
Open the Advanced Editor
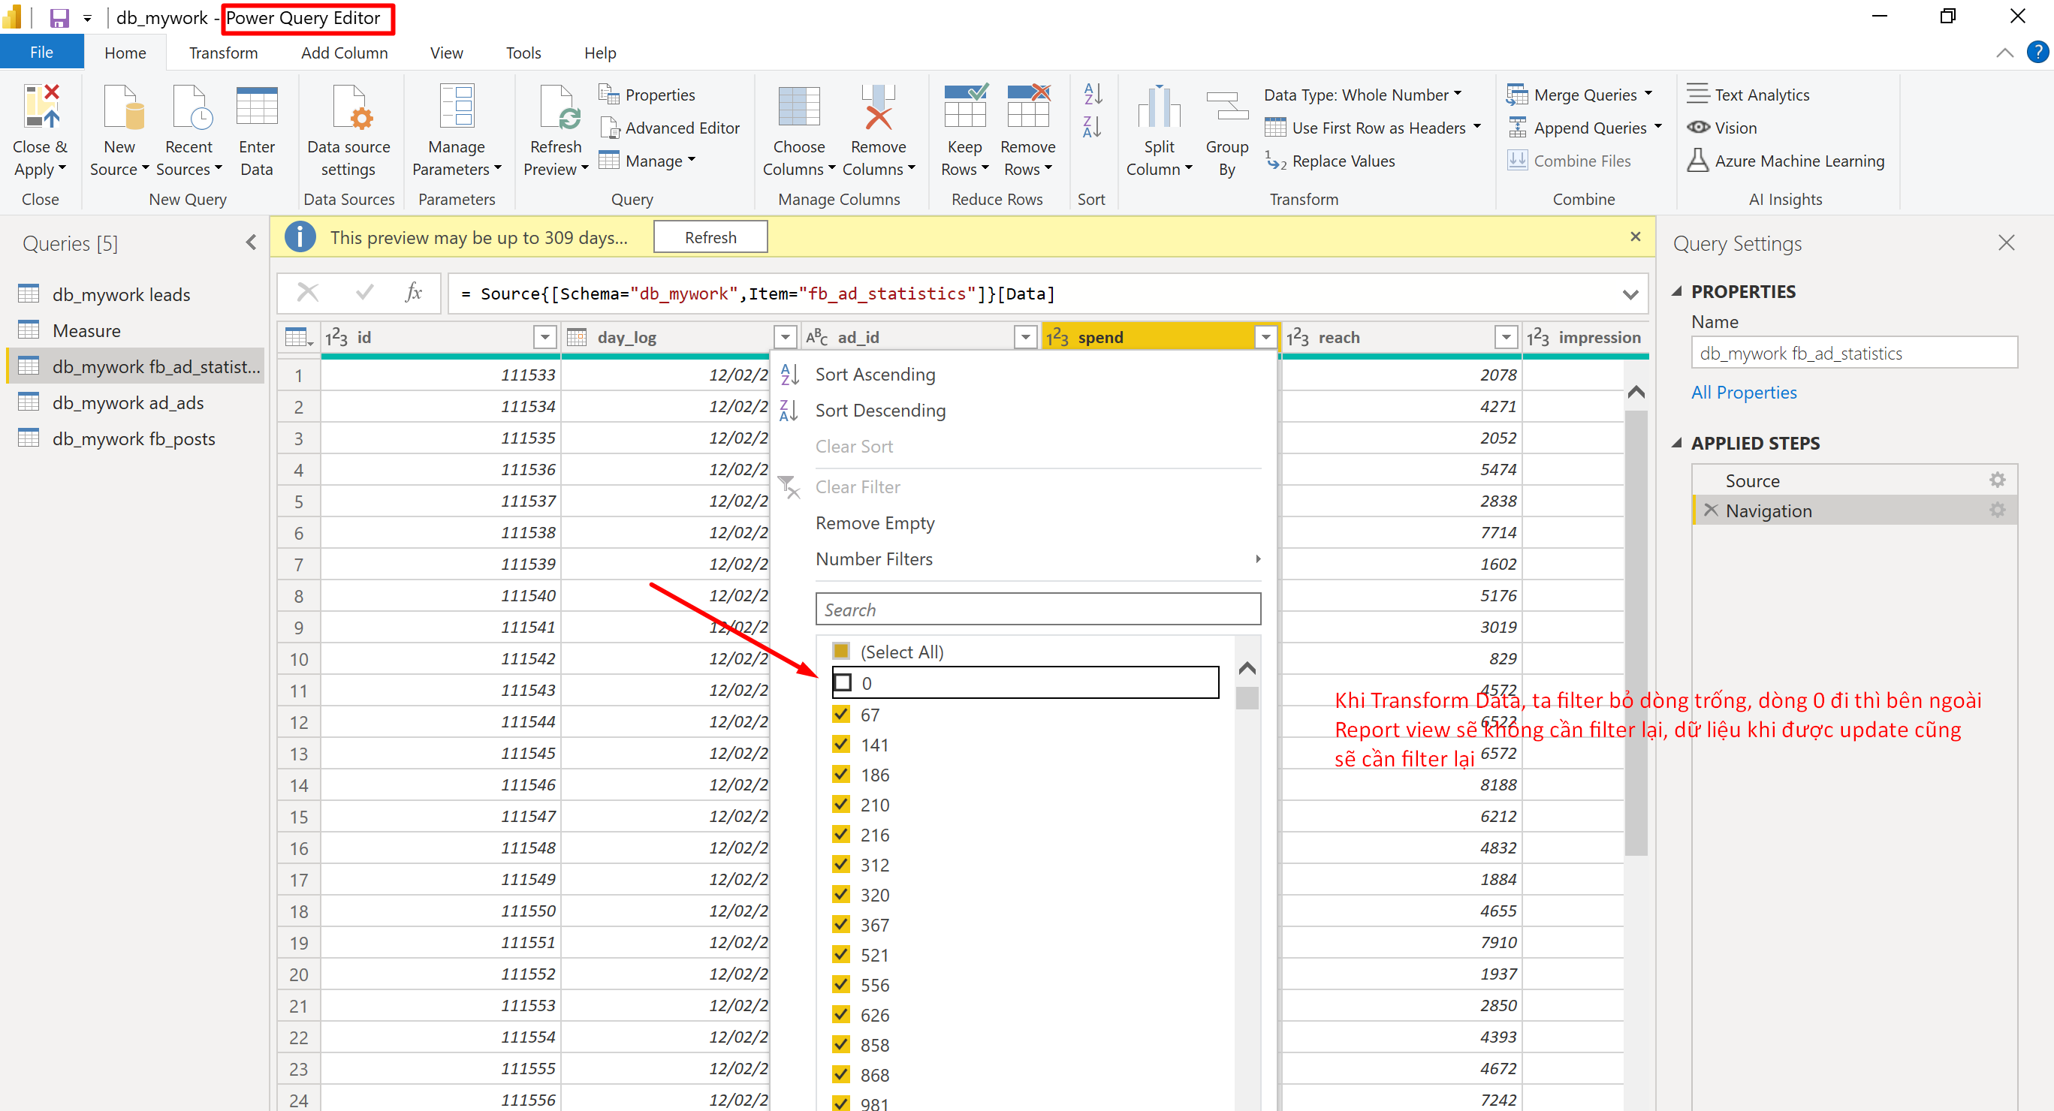tap(670, 128)
